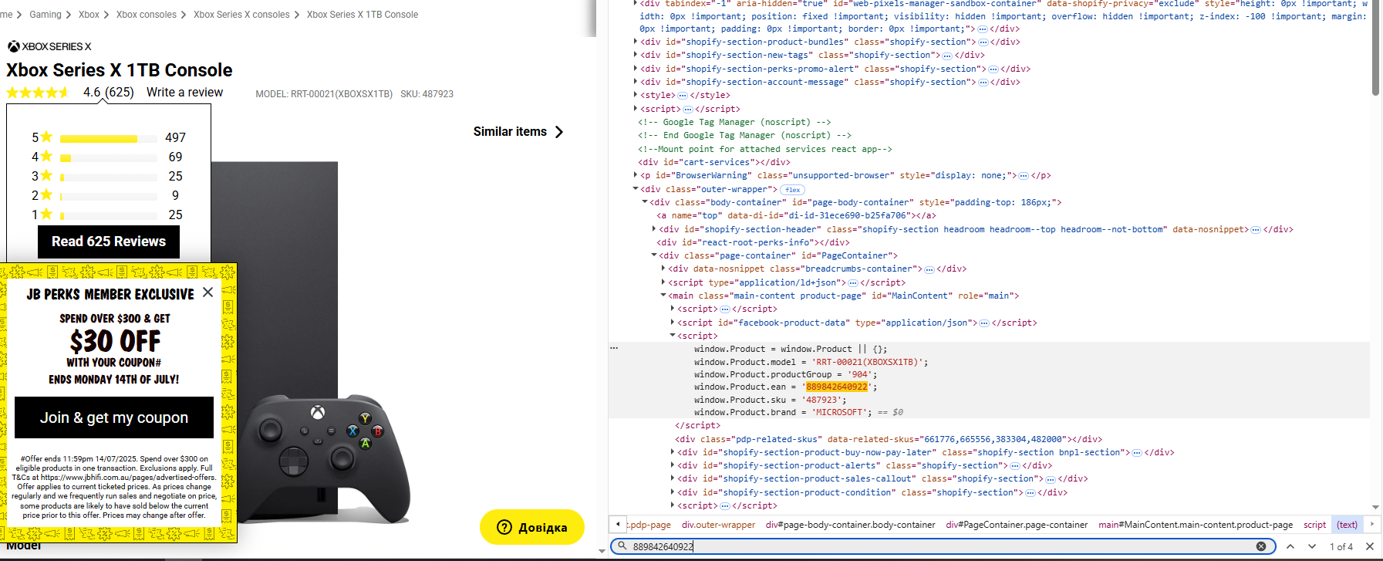Open Xbox consoles breadcrumb link
Viewport: 1383px width, 561px height.
[x=147, y=15]
